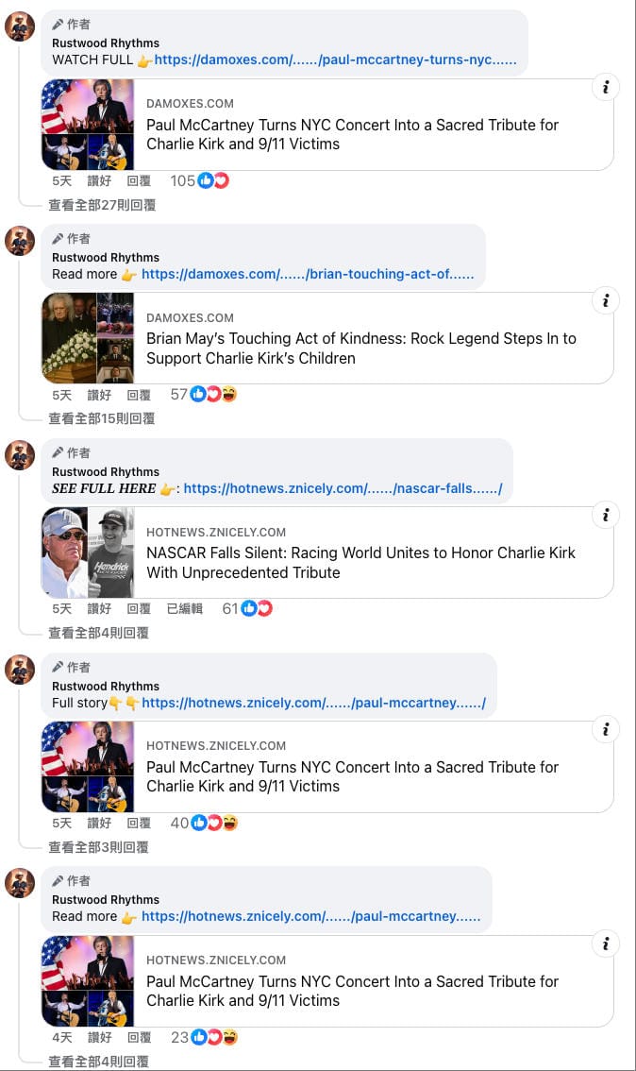View edit history via 已編輯 label
Viewport: 636px width, 1071px height.
point(184,608)
